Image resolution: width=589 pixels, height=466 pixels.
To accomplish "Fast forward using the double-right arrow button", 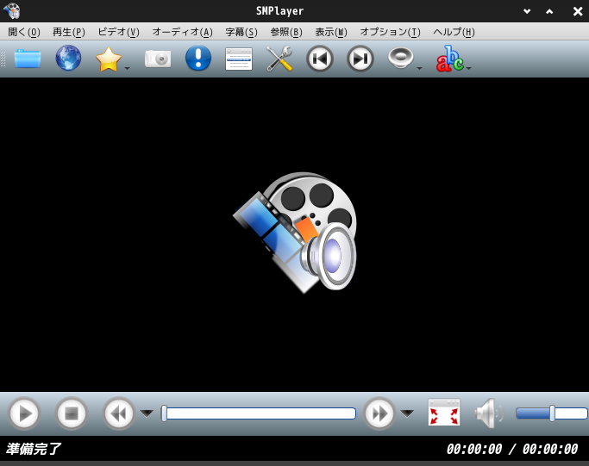I will pyautogui.click(x=379, y=413).
